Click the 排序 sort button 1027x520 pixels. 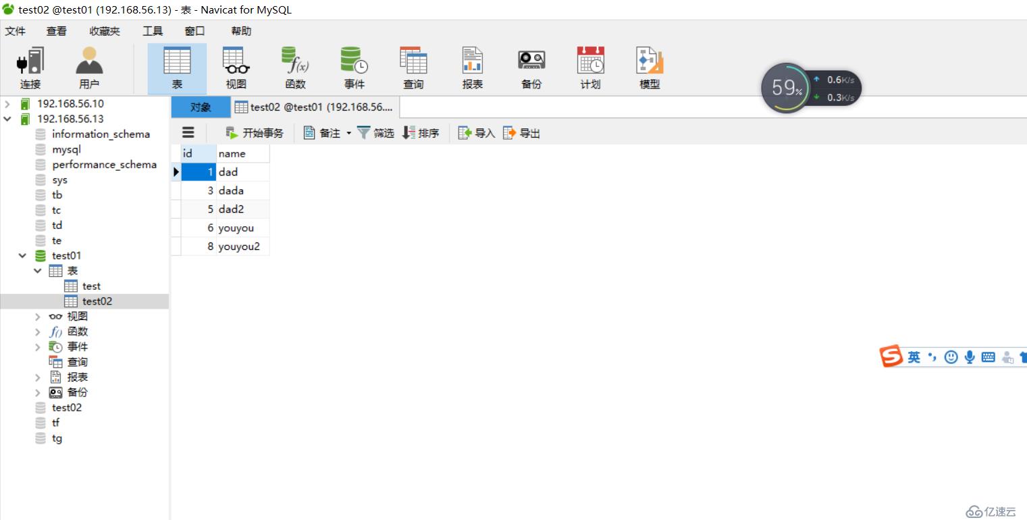coord(421,133)
